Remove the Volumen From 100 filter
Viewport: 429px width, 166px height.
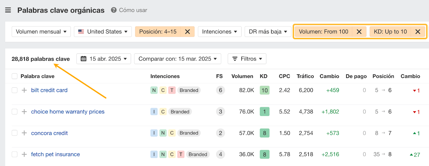(x=359, y=32)
